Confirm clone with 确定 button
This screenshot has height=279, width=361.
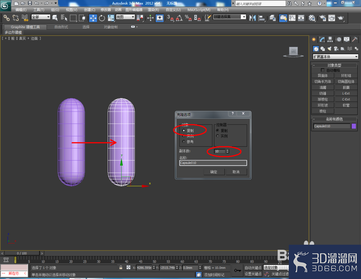point(214,172)
